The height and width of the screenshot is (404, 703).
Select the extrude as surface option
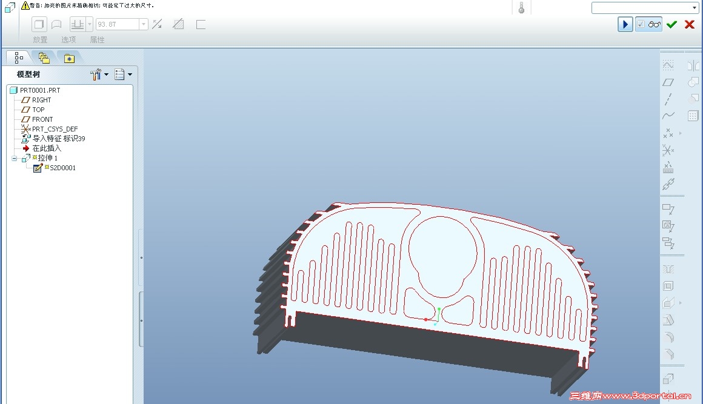[x=56, y=24]
